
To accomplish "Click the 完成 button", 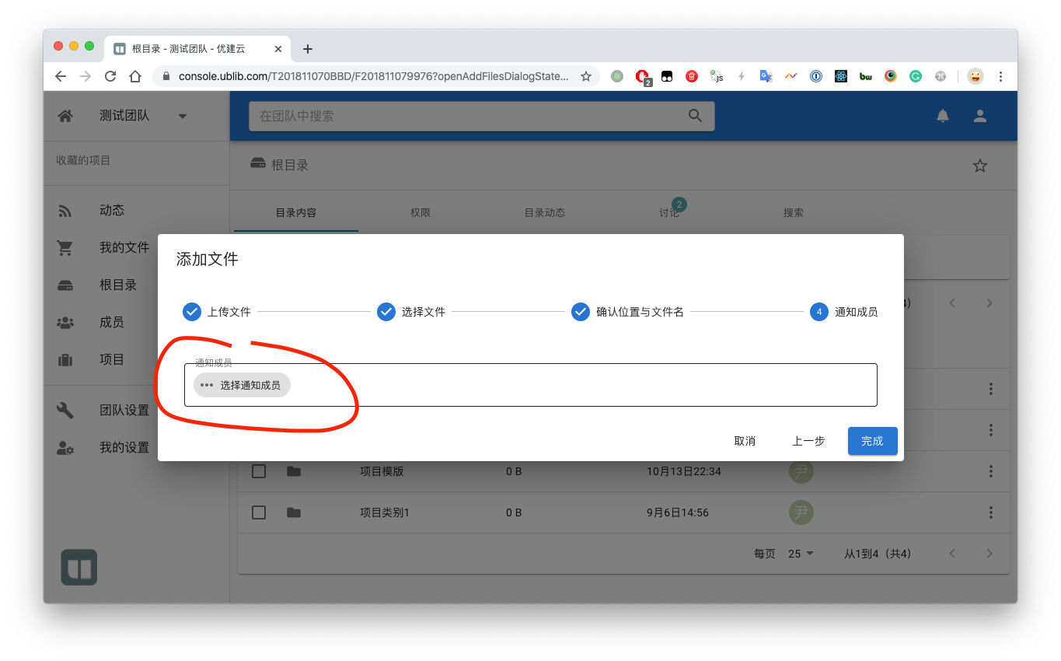I will coord(872,441).
